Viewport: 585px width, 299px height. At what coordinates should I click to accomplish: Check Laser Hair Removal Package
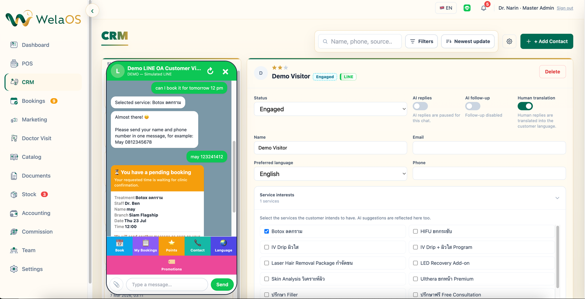(x=267, y=263)
